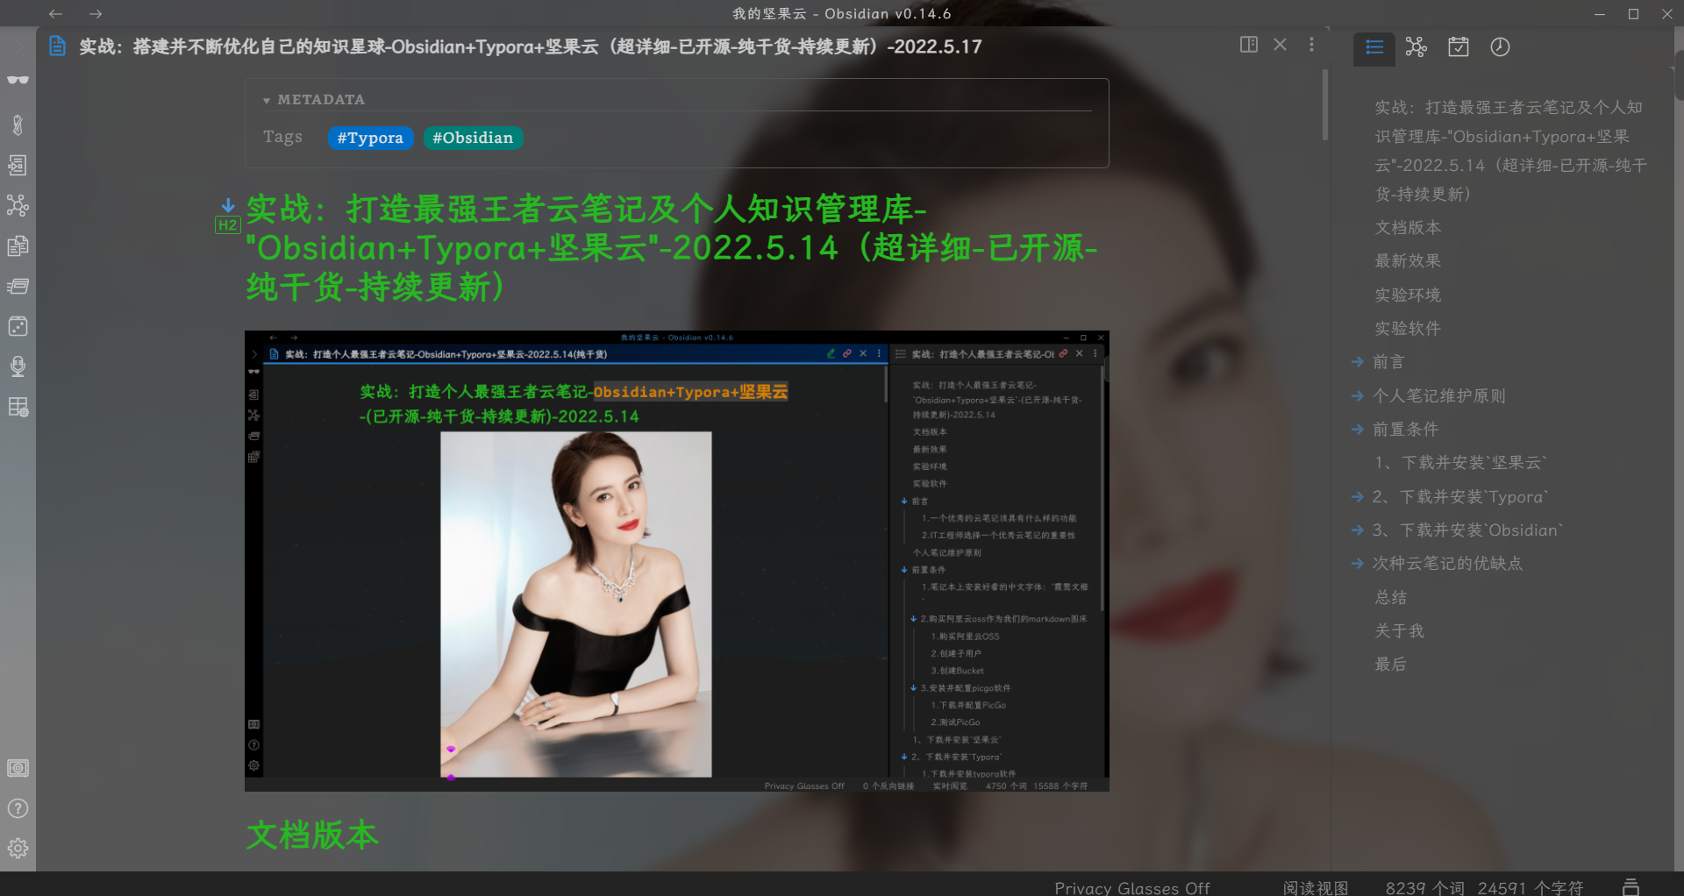The image size is (1684, 896).
Task: Click the duplicate documents ribbon icon
Action: click(x=18, y=246)
